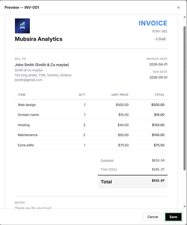Click the Maintenance item name
Image resolution: width=187 pixels, height=225 pixels.
(28, 135)
